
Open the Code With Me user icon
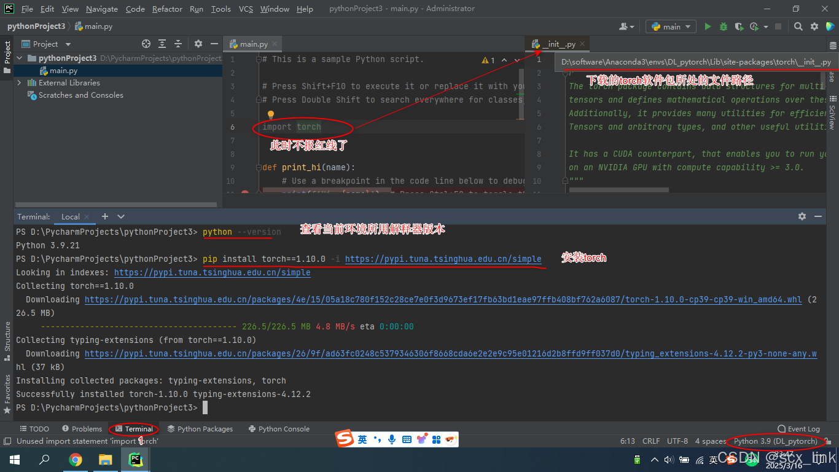[625, 26]
